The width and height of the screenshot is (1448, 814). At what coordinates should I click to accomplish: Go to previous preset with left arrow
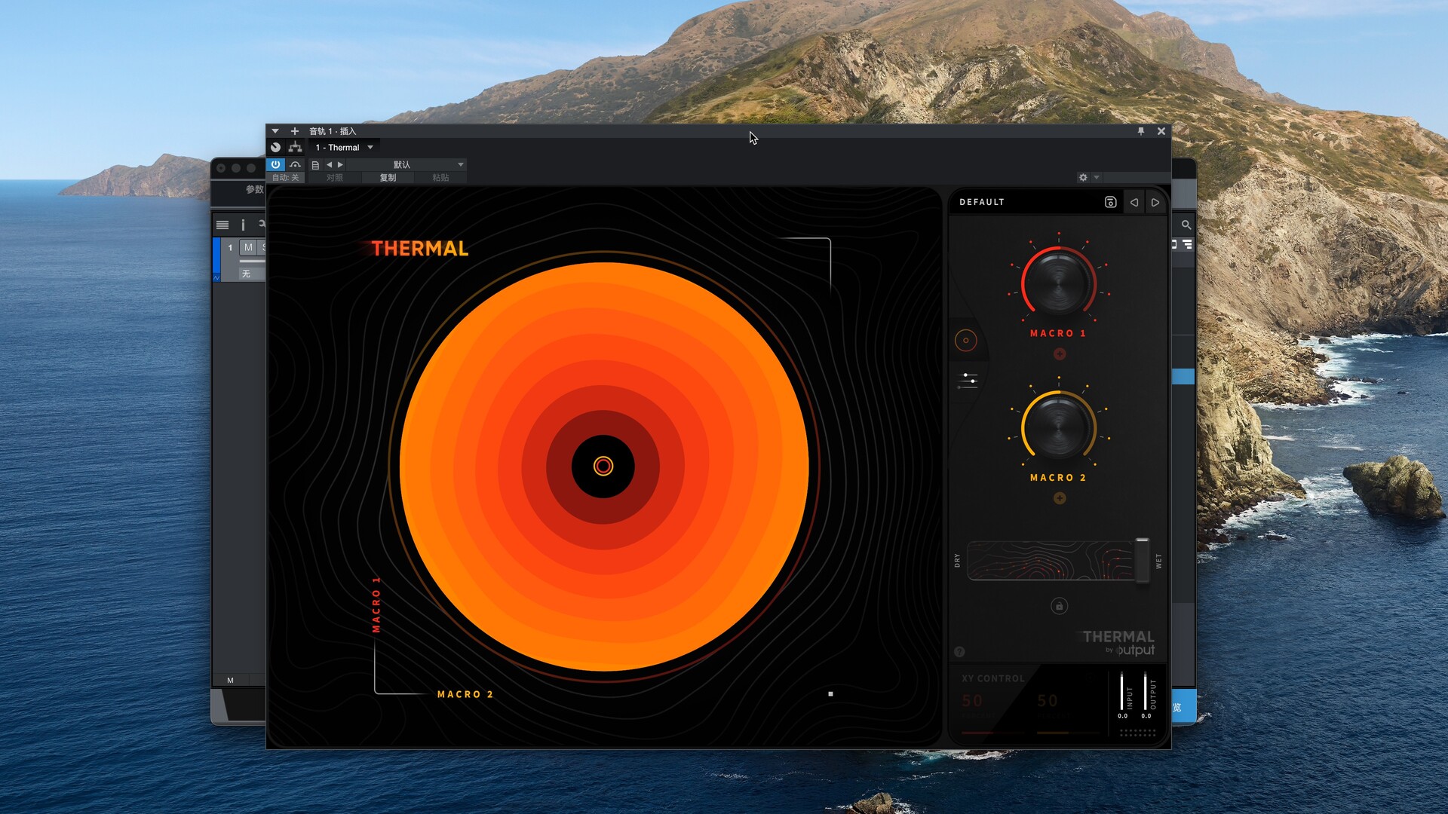[x=1134, y=202]
